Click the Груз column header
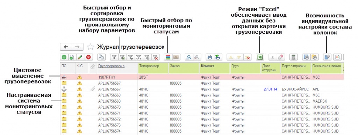Screen dimensions: 358x135 tap(245, 68)
